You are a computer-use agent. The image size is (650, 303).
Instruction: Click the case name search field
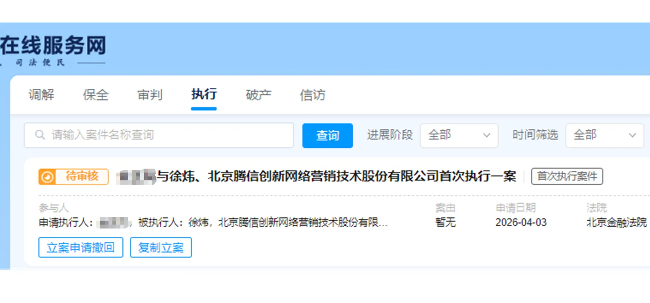point(159,135)
